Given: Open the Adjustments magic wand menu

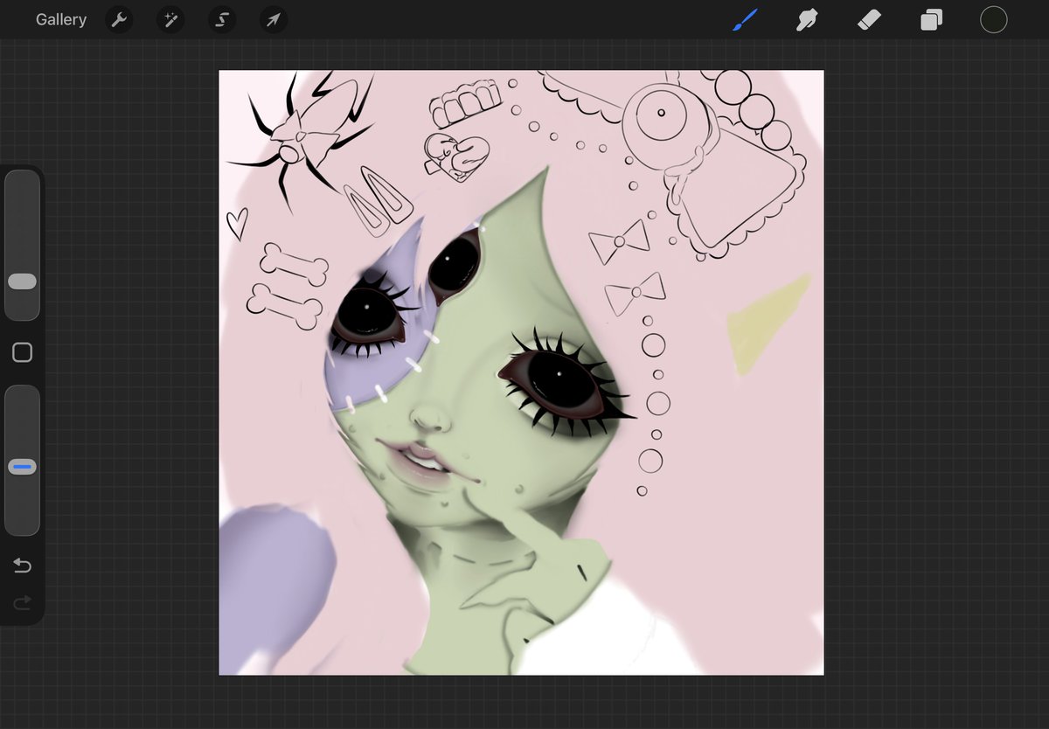Looking at the screenshot, I should click(x=170, y=20).
